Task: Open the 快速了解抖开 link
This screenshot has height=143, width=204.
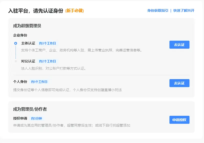Action: [184, 11]
